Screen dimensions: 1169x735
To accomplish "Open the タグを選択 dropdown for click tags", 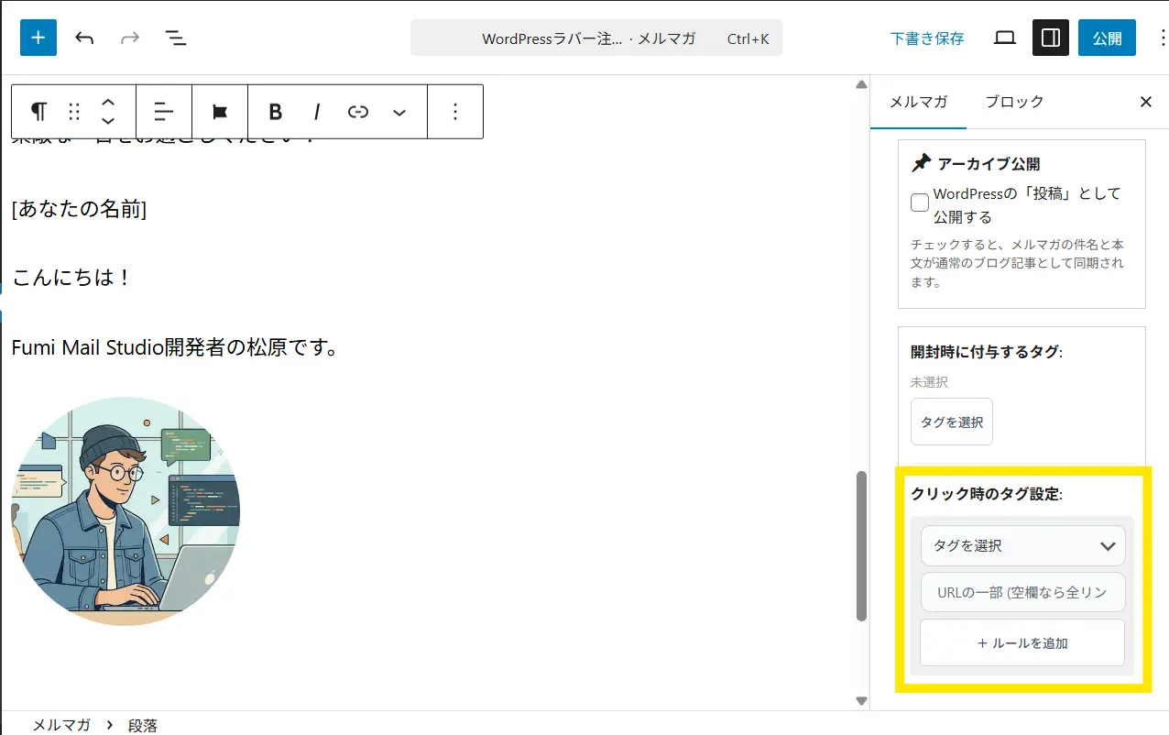I will pyautogui.click(x=1022, y=546).
